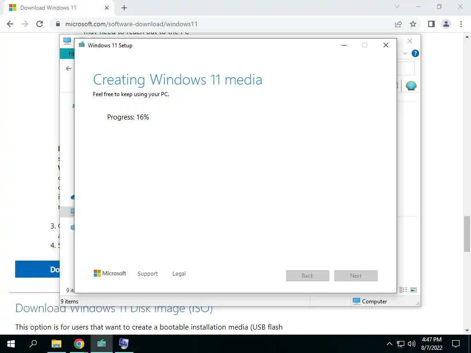Go back using Chrome's back arrow
Viewport: 471px width, 353px height.
[x=10, y=24]
